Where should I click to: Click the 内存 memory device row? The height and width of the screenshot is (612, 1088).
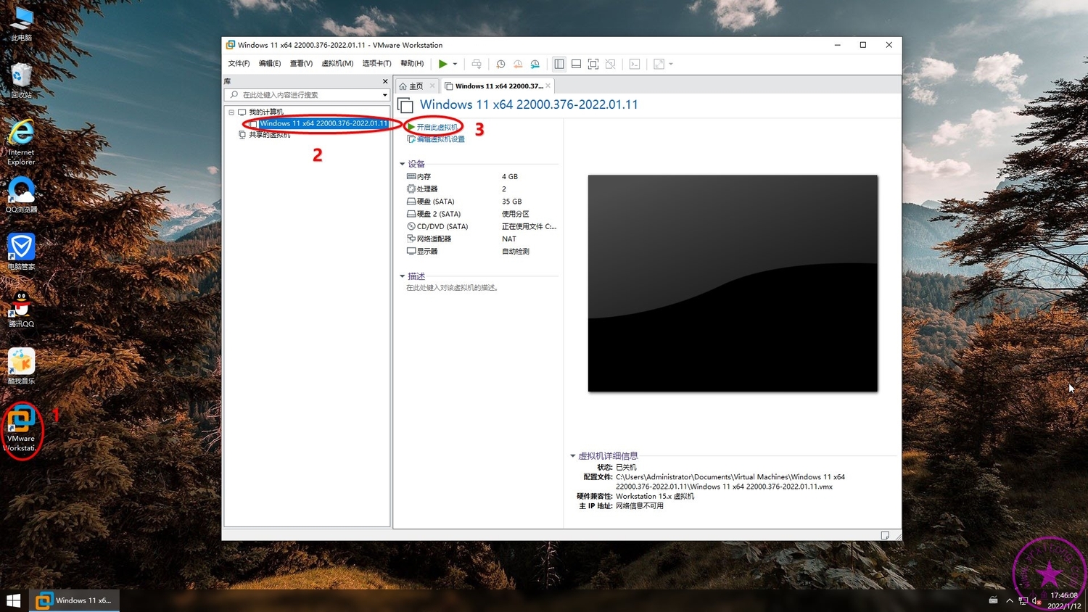tap(482, 177)
